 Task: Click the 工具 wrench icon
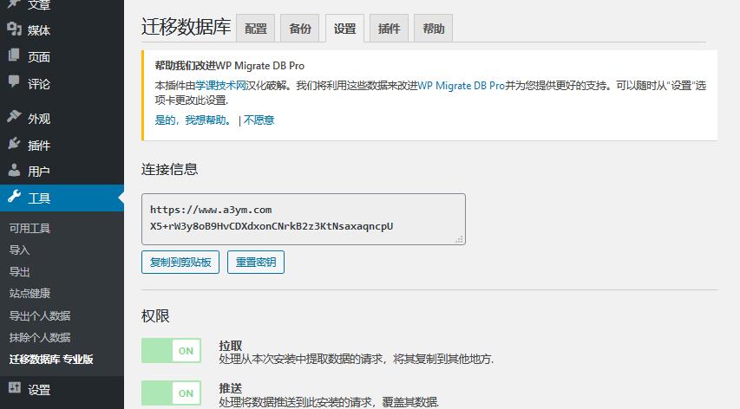pos(14,197)
